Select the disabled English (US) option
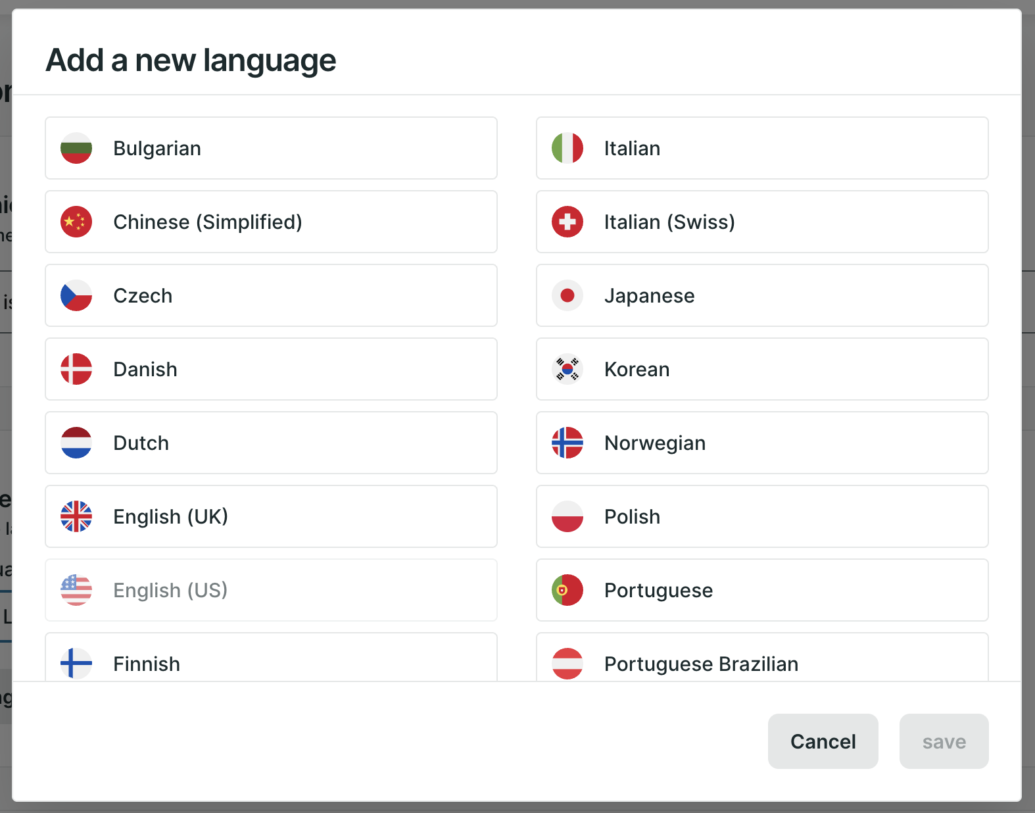 [271, 590]
